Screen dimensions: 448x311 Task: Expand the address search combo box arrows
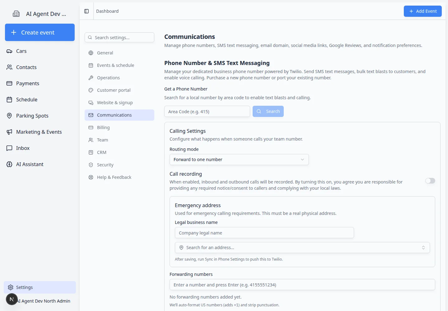click(x=423, y=248)
